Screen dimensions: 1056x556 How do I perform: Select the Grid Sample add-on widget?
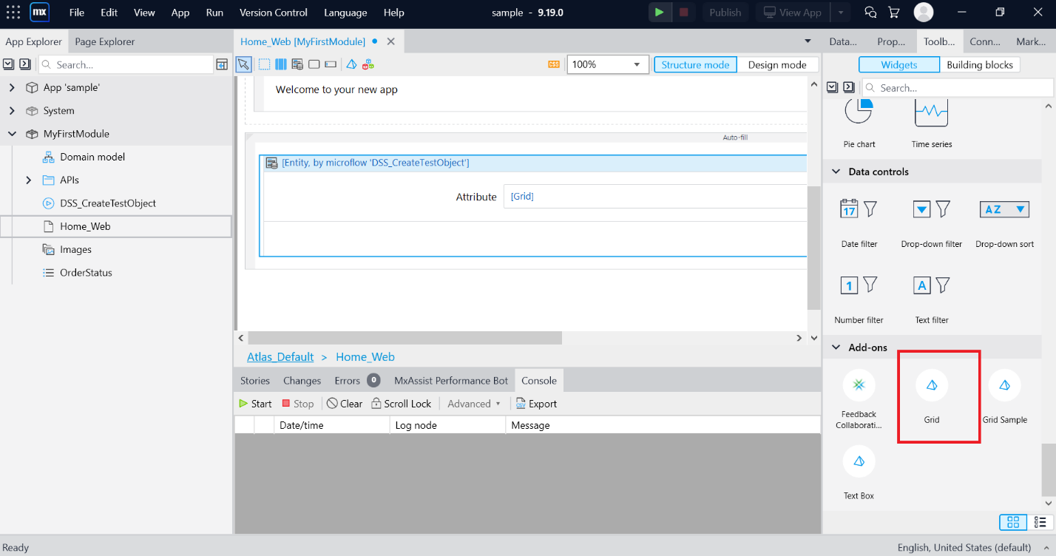(x=1004, y=398)
